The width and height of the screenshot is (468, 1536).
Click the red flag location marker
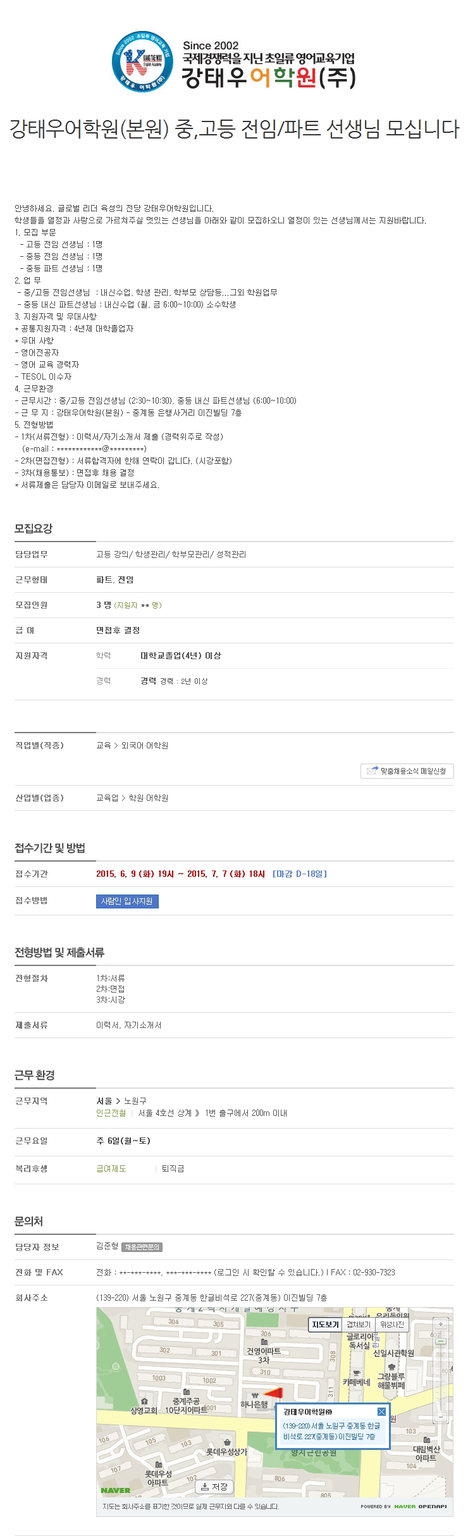(273, 1392)
